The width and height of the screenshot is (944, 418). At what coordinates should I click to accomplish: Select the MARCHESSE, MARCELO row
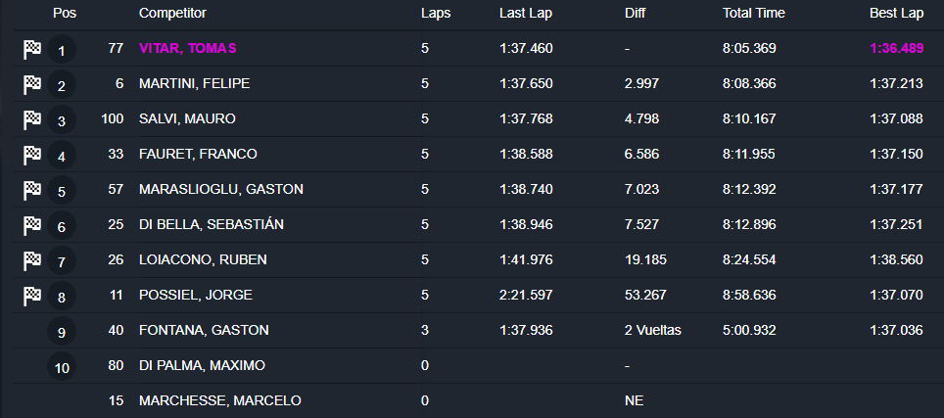coord(219,400)
